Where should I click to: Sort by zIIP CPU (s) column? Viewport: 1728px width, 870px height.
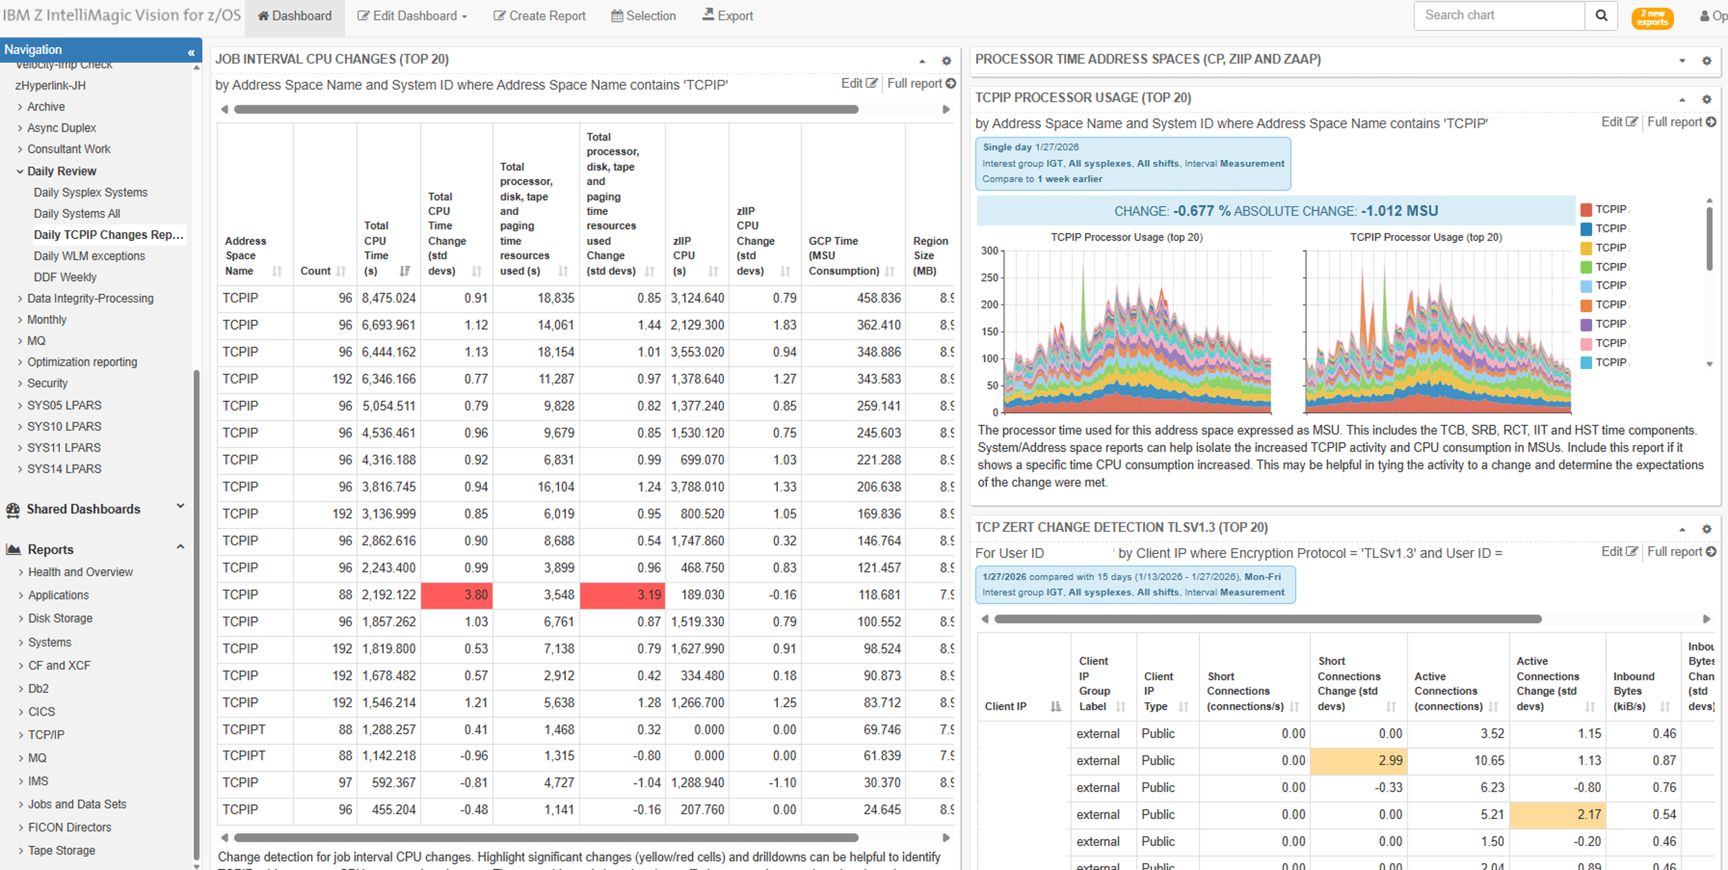click(x=713, y=271)
